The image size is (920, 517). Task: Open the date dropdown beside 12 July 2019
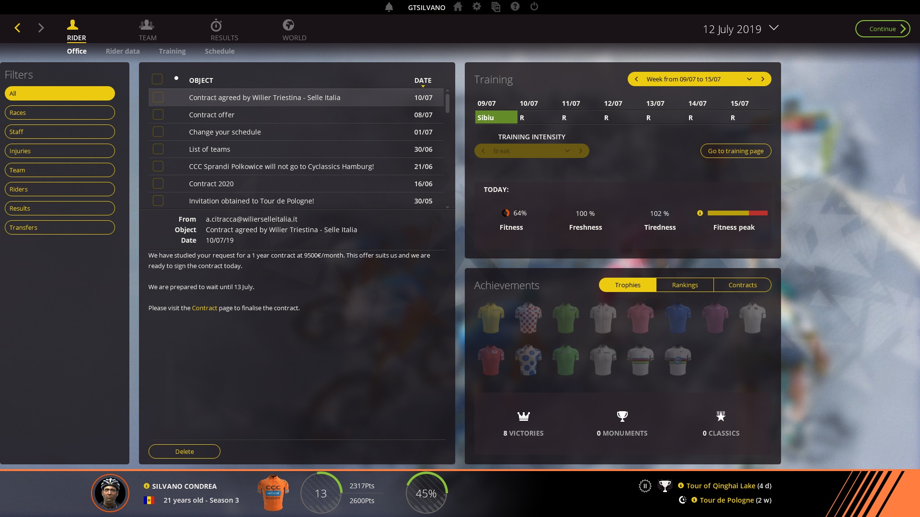[x=774, y=28]
